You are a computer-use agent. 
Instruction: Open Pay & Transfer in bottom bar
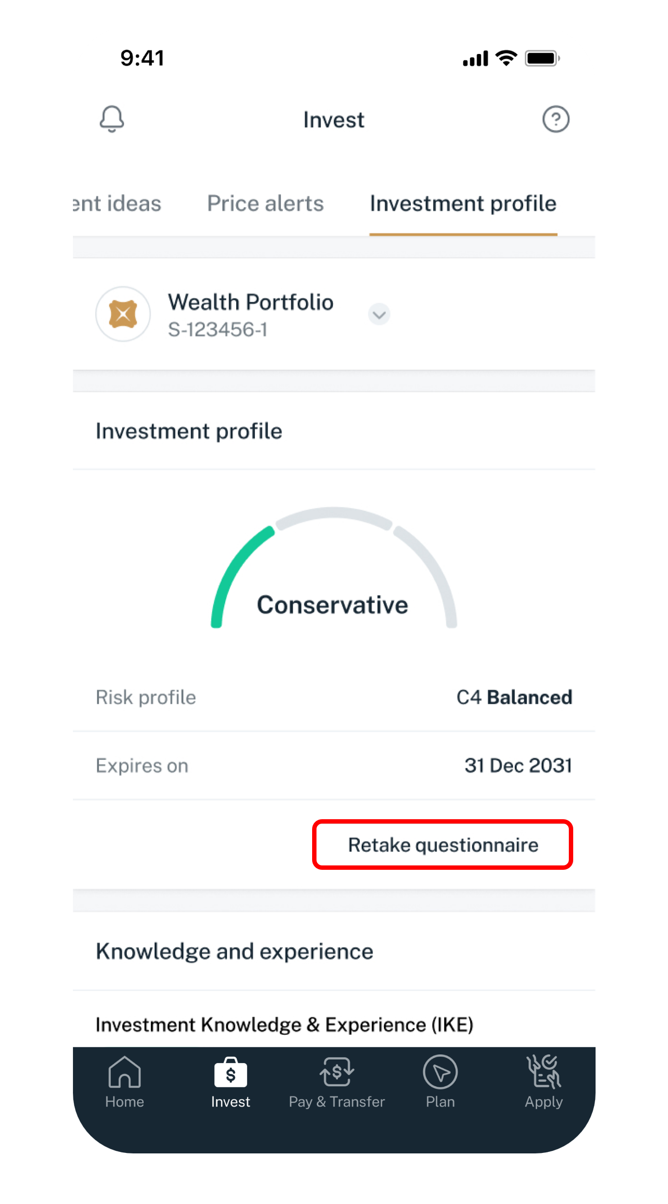click(x=336, y=1082)
